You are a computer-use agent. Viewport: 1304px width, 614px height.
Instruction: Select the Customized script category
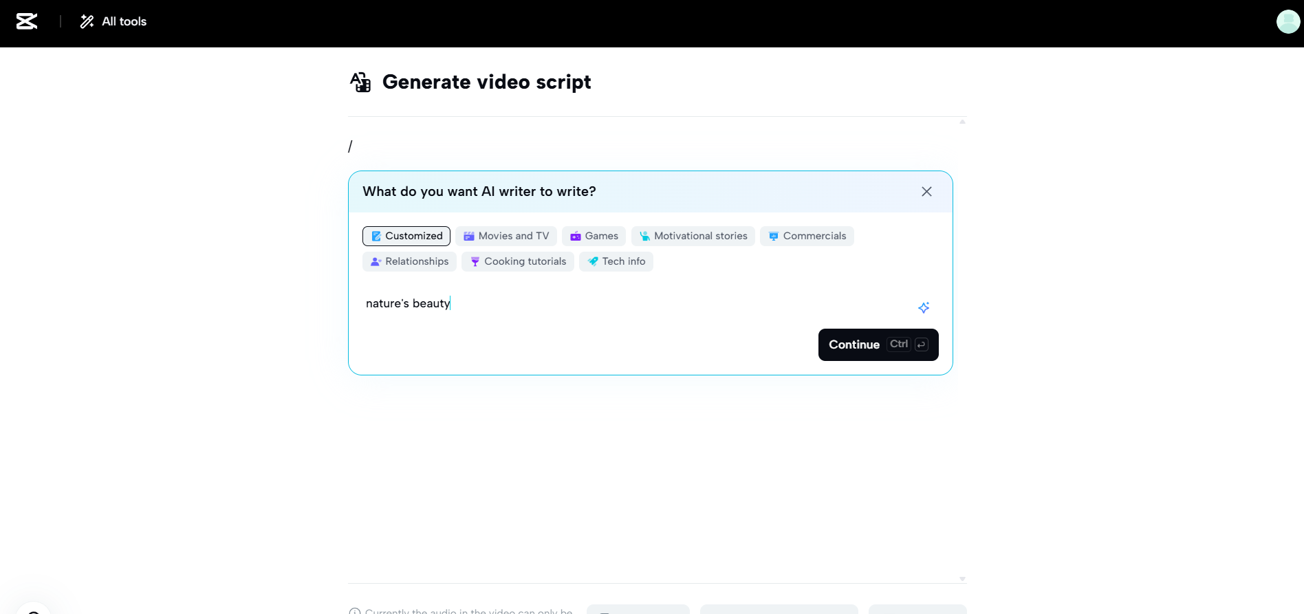(x=406, y=236)
